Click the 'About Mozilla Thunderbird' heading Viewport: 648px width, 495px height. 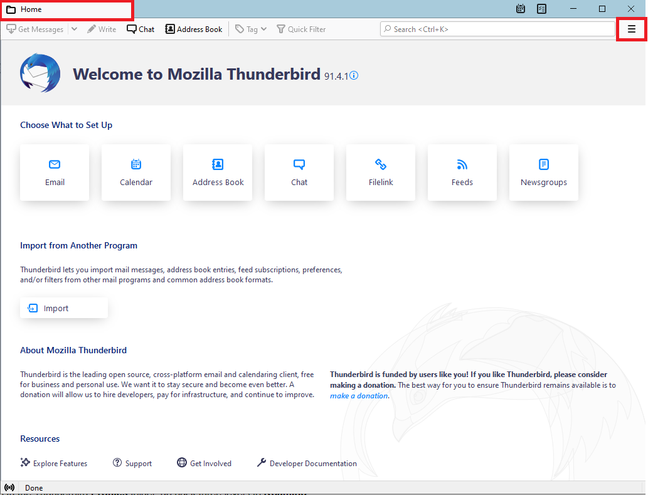[73, 350]
